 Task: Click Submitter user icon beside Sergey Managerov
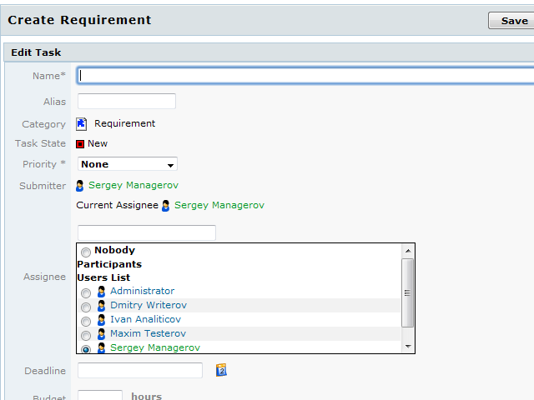click(80, 186)
